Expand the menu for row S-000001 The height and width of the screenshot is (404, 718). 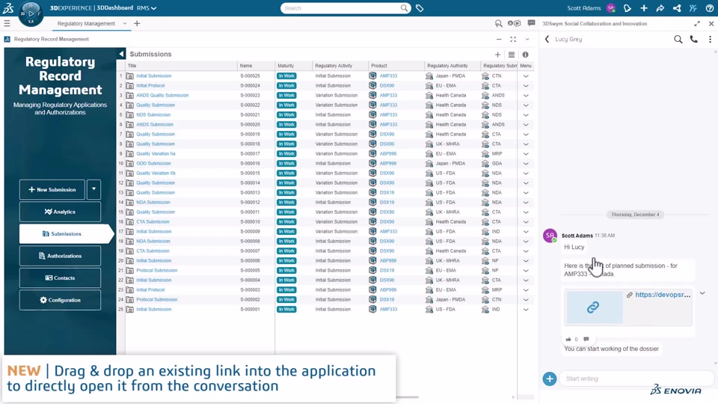tap(526, 310)
